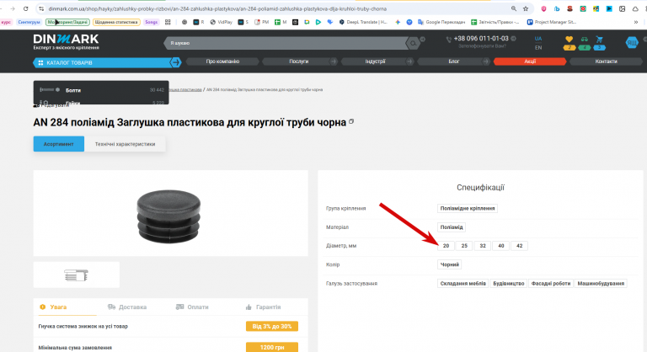Open 'Контакти' menu item

click(x=606, y=61)
